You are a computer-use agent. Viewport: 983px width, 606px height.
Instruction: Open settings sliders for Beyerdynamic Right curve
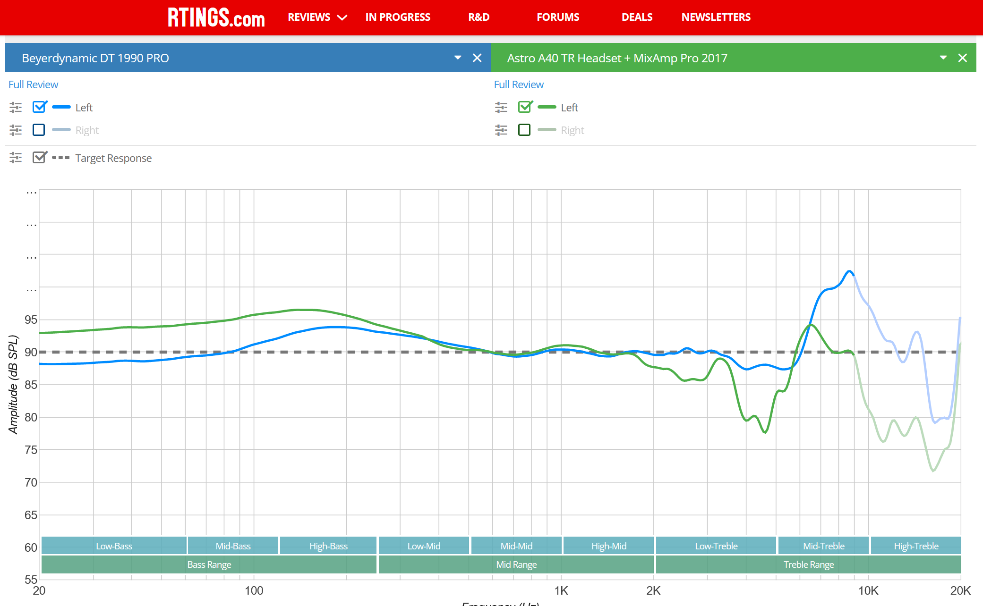pyautogui.click(x=16, y=130)
